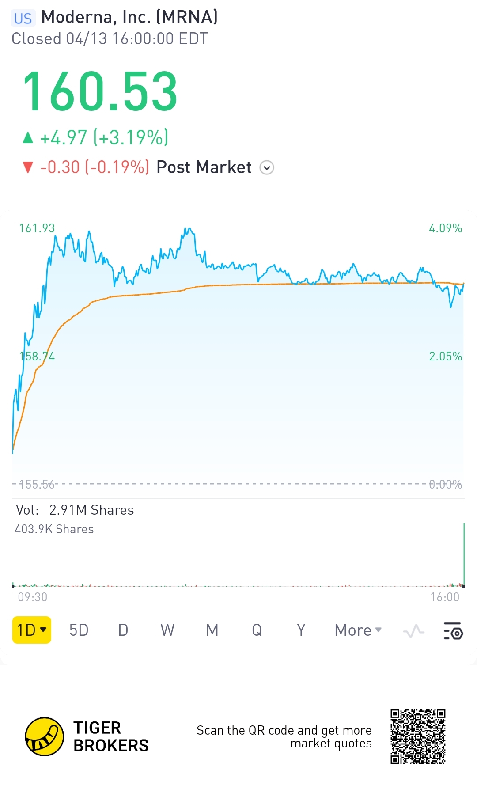Switch to the Y yearly chart
477x808 pixels.
[x=301, y=630]
